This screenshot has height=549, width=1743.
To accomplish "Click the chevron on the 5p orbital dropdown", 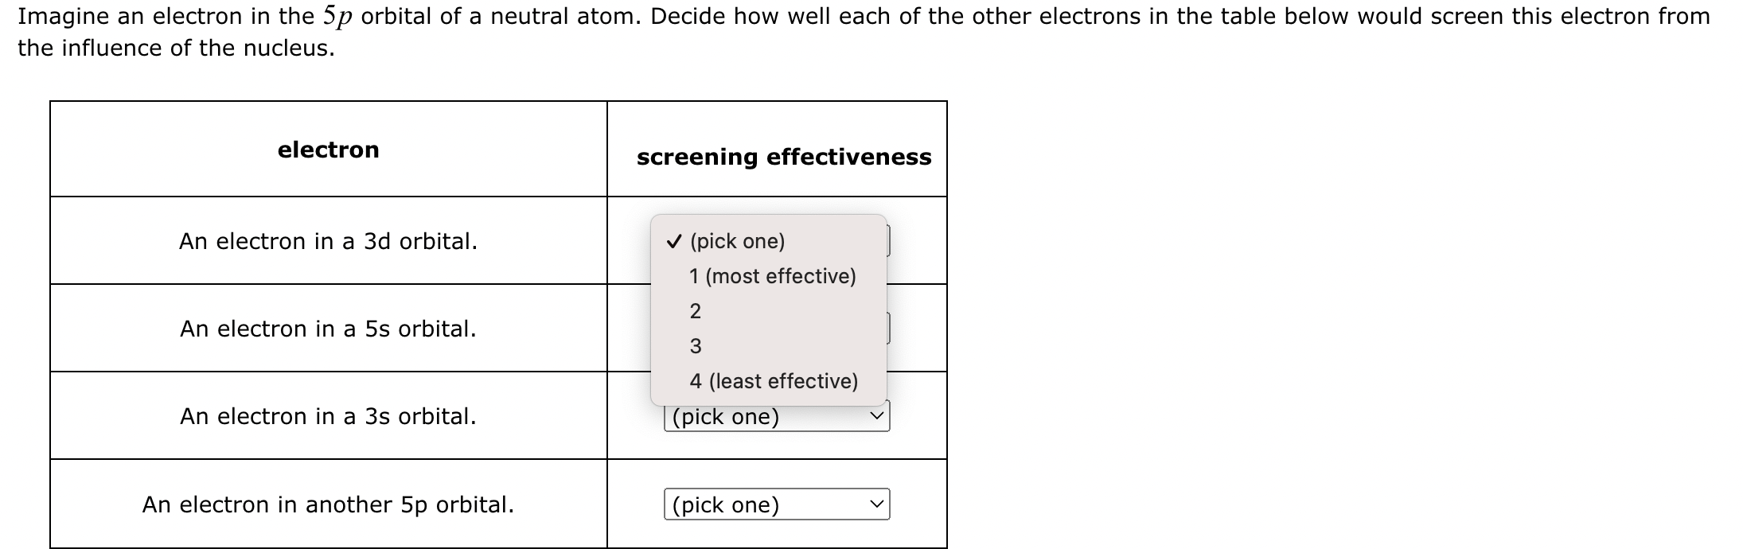I will click(x=876, y=504).
